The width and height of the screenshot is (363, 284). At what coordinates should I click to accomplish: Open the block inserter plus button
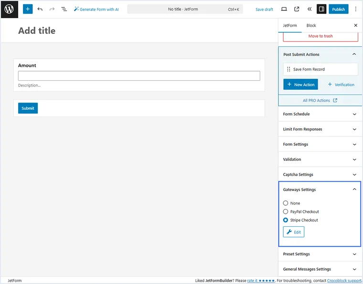[x=28, y=9]
